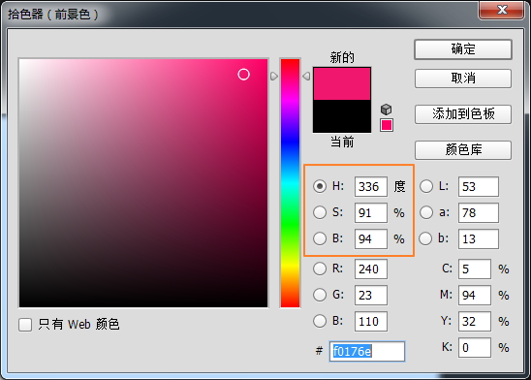Click the vertical hue spectrum slider
Viewport: 531px width, 380px height.
click(291, 183)
